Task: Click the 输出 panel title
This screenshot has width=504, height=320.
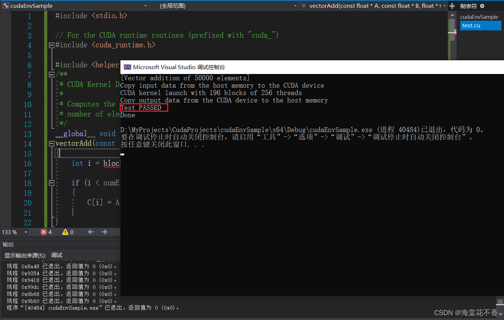Action: [8, 244]
